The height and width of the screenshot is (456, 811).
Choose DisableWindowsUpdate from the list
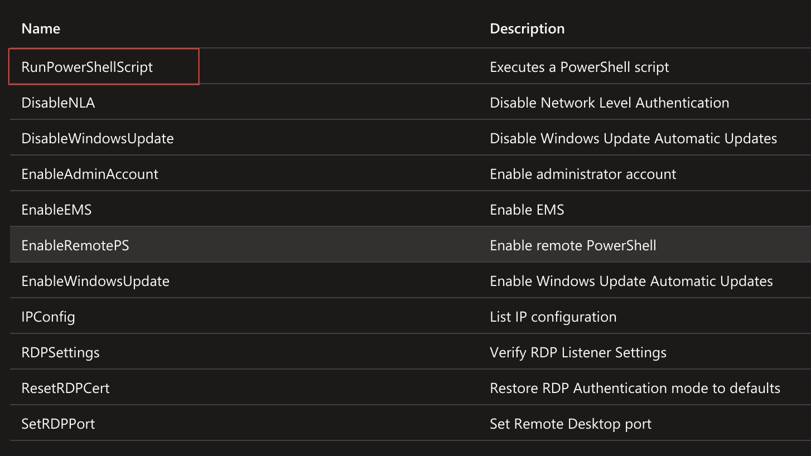(98, 138)
